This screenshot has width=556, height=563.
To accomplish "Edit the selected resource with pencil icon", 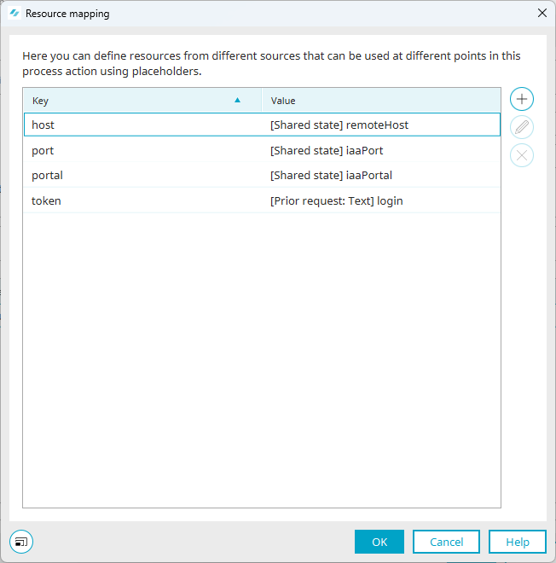I will point(522,127).
